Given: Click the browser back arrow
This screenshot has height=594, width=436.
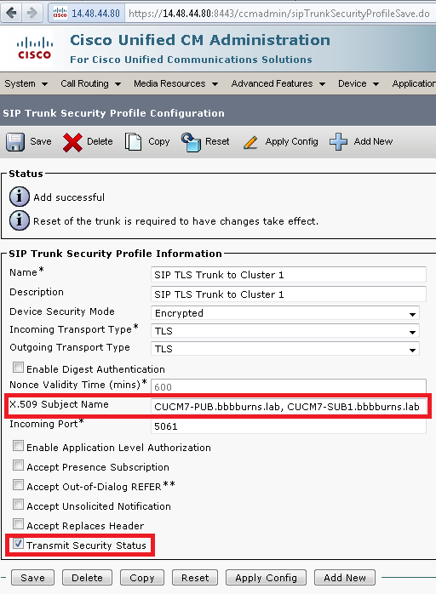Looking at the screenshot, I should [x=11, y=13].
